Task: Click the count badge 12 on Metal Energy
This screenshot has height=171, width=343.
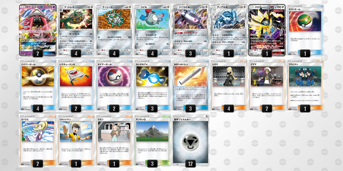Action: 190,163
